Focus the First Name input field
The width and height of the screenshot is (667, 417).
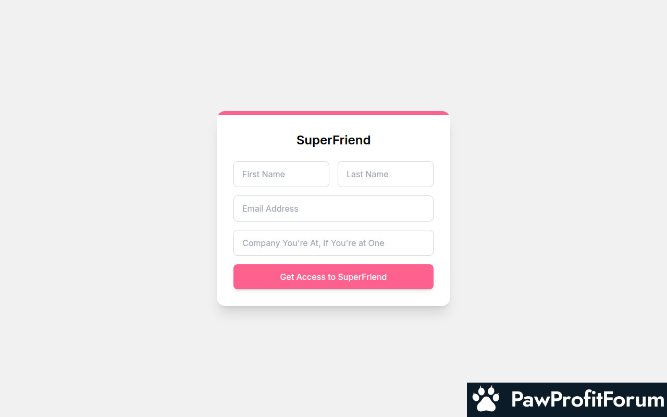click(x=281, y=174)
